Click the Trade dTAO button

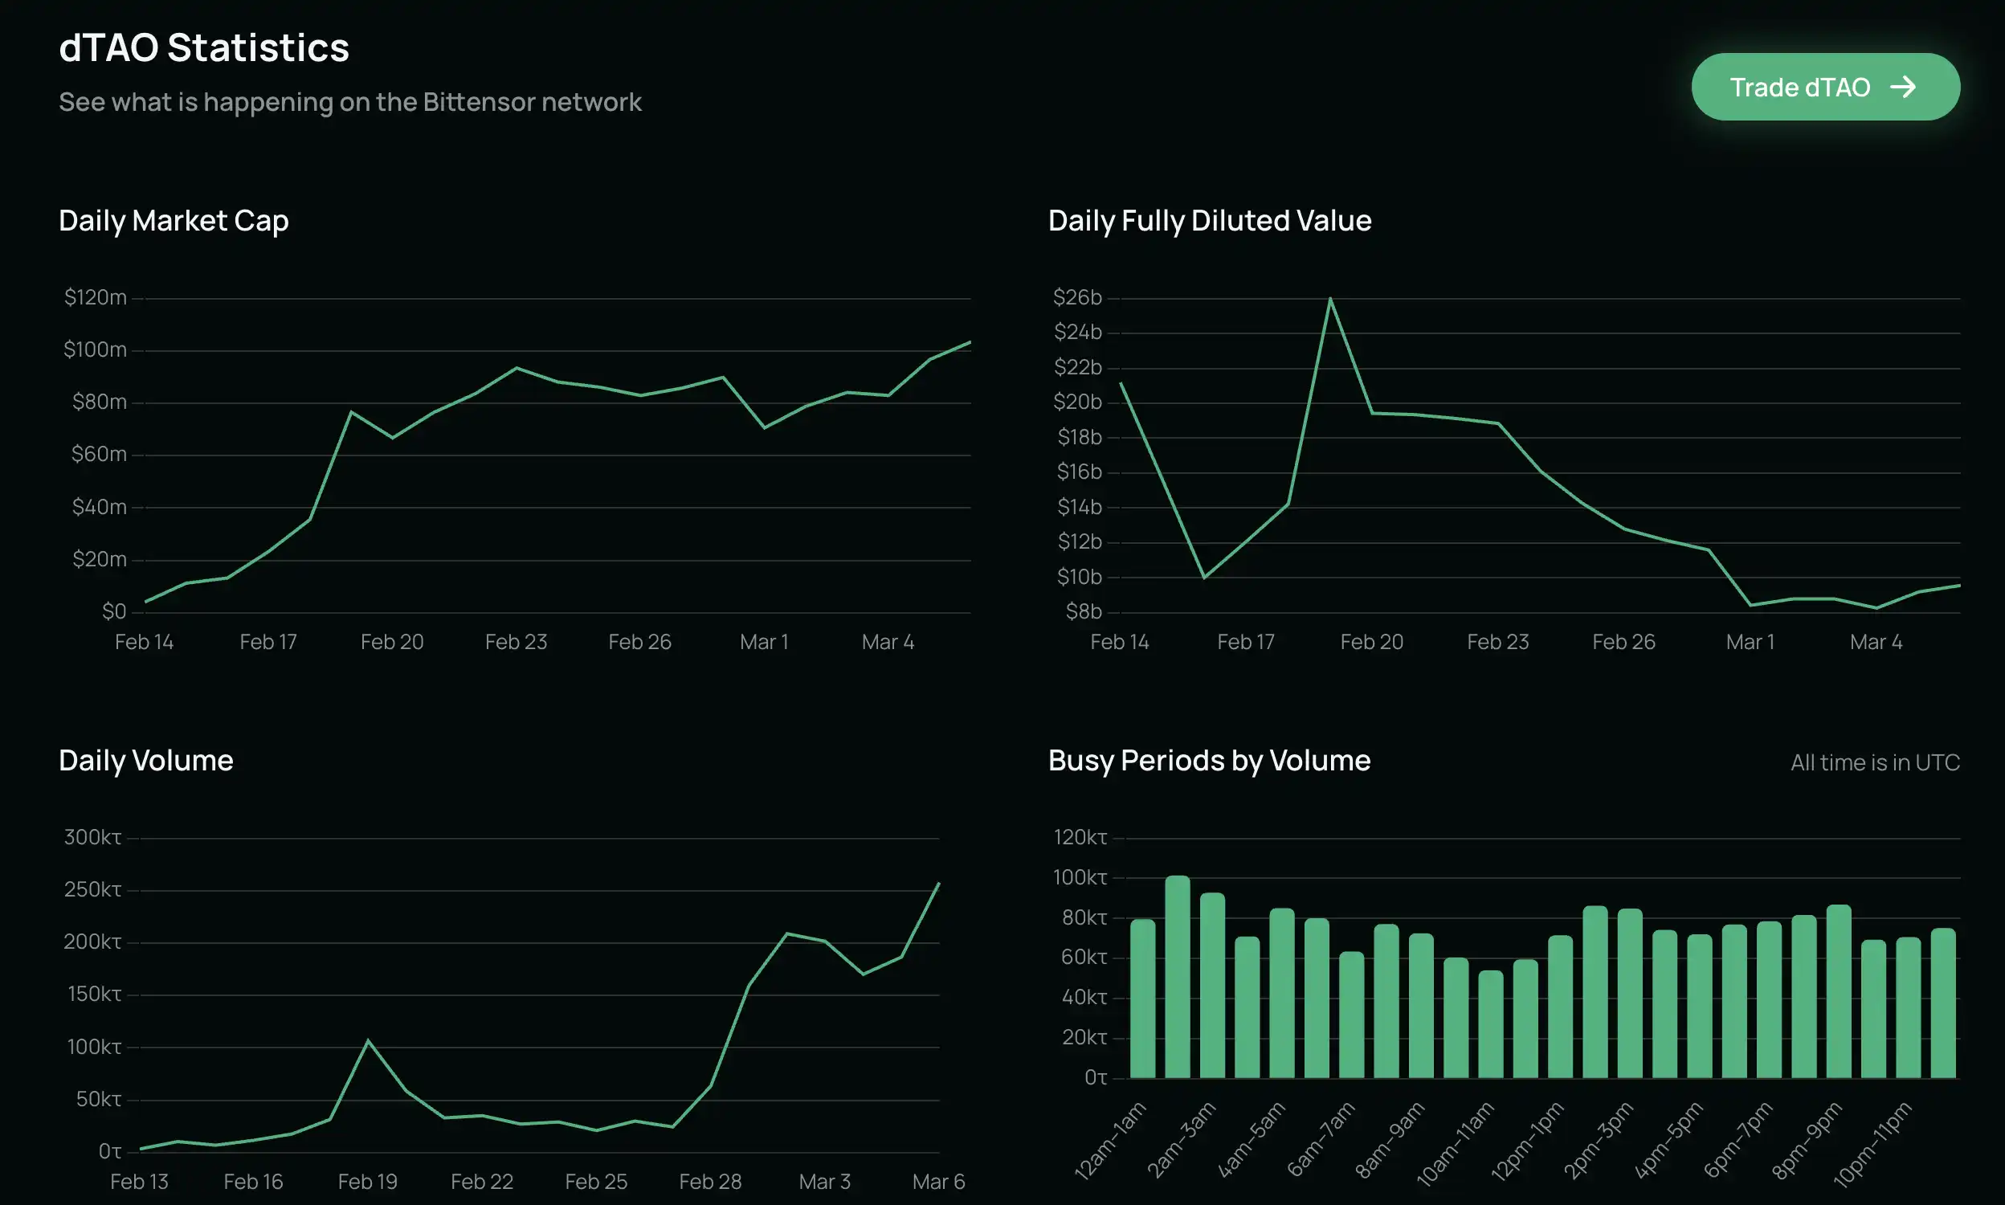coord(1825,87)
